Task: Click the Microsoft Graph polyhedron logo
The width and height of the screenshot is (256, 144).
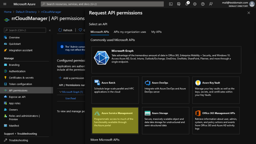Action: coord(101,58)
